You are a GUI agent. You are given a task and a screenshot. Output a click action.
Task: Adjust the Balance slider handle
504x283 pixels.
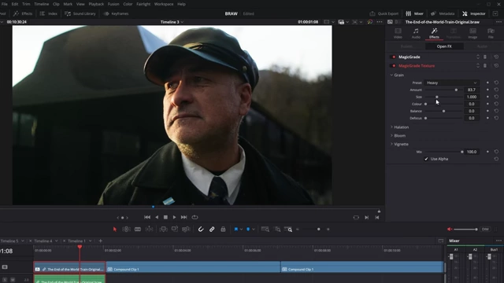[x=444, y=111]
